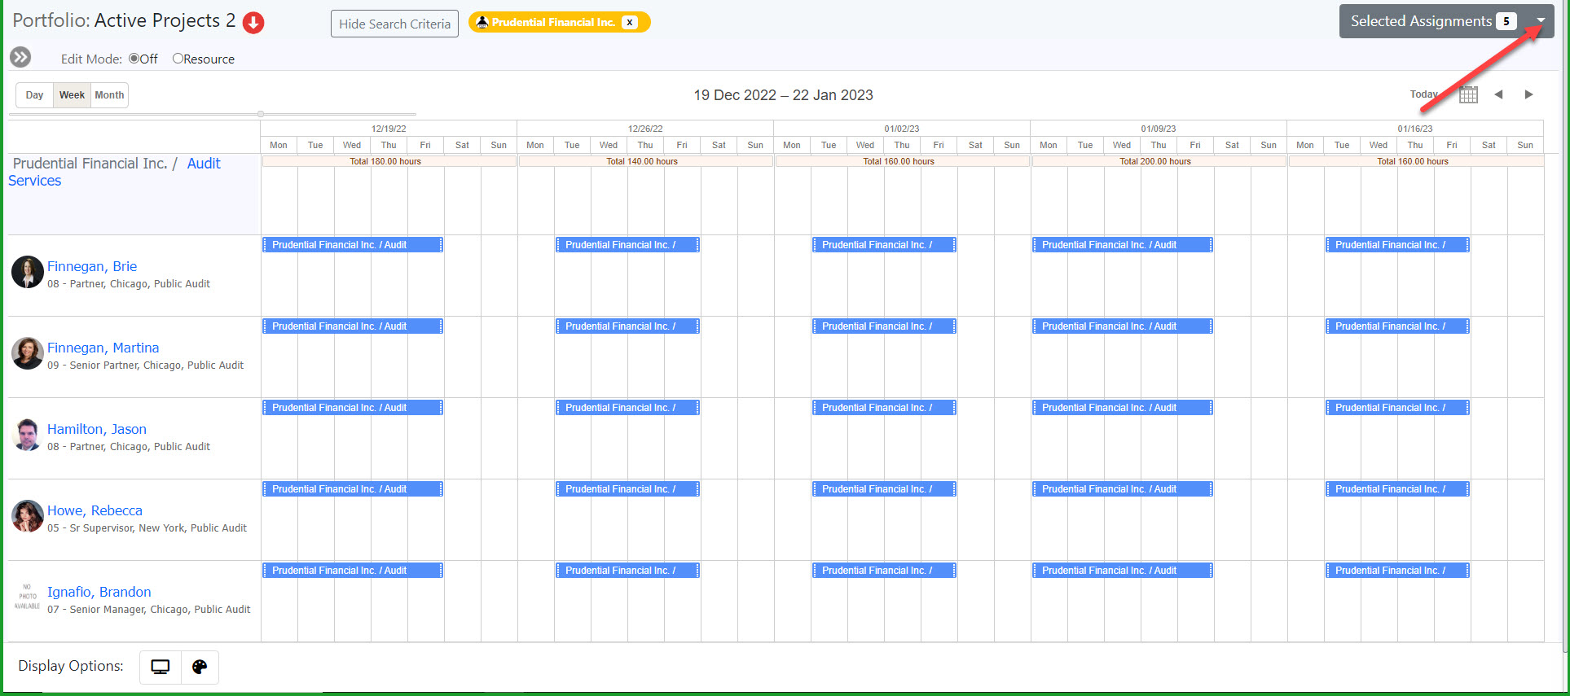Viewport: 1570px width, 696px height.
Task: Open color palette display options
Action: tap(200, 667)
